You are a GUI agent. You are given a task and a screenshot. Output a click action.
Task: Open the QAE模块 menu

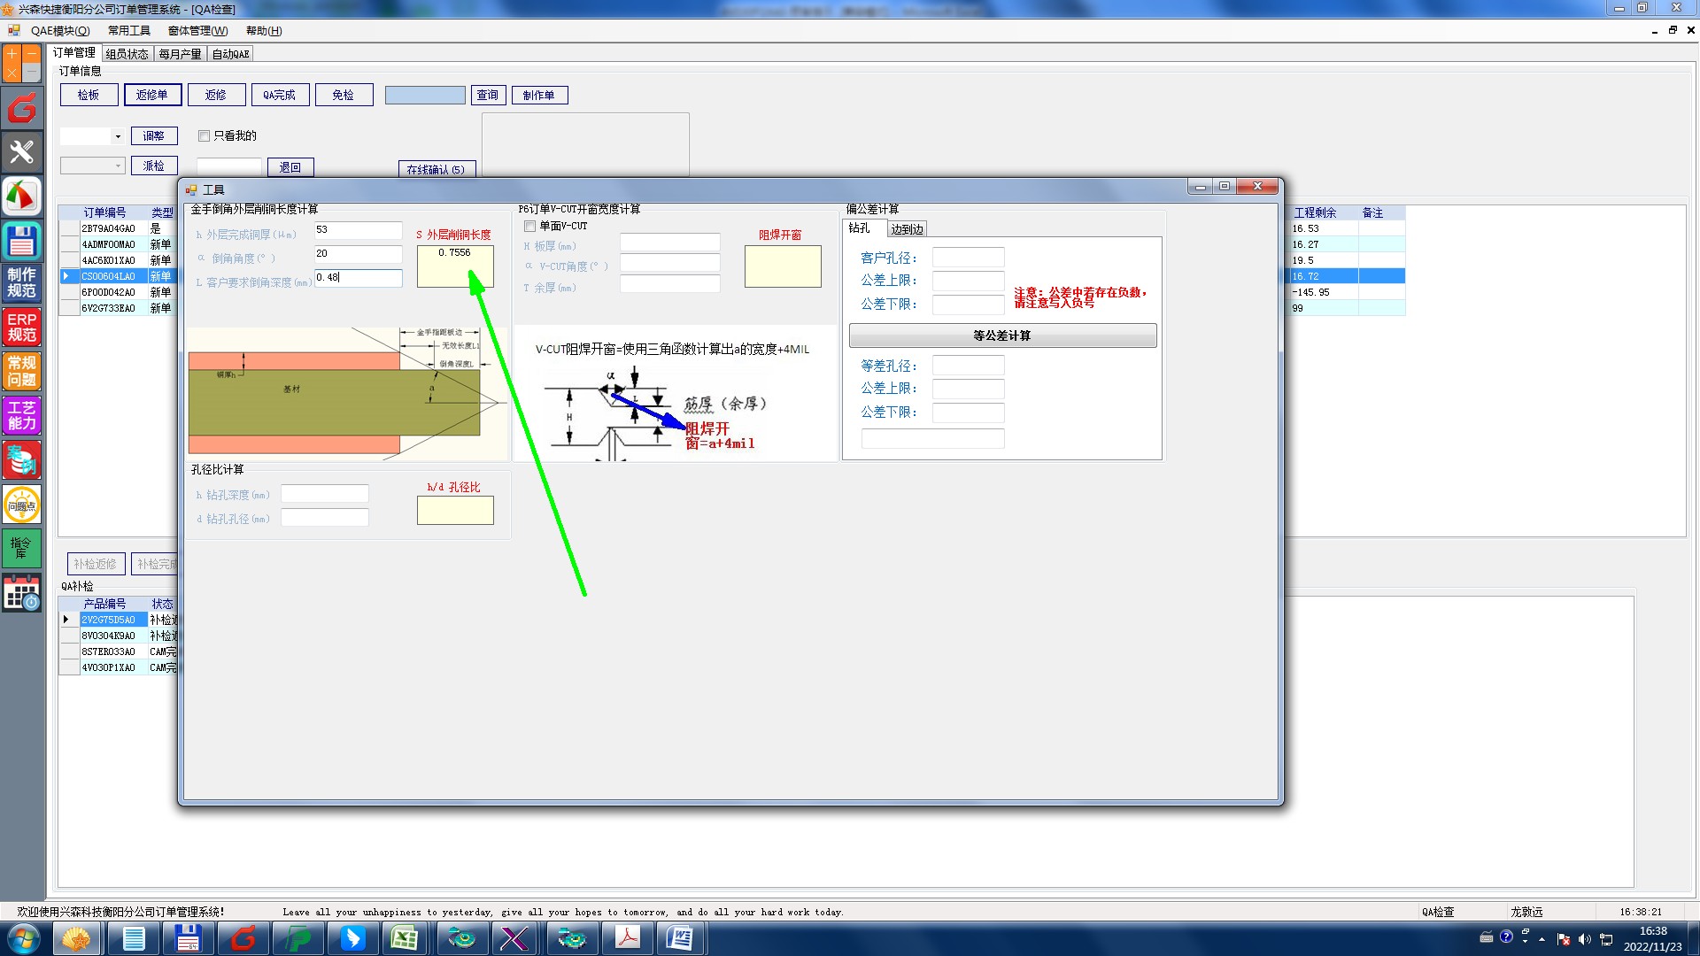[x=60, y=31]
